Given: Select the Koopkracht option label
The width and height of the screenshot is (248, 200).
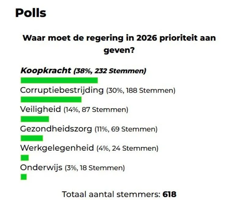Looking at the screenshot, I should pyautogui.click(x=46, y=71).
